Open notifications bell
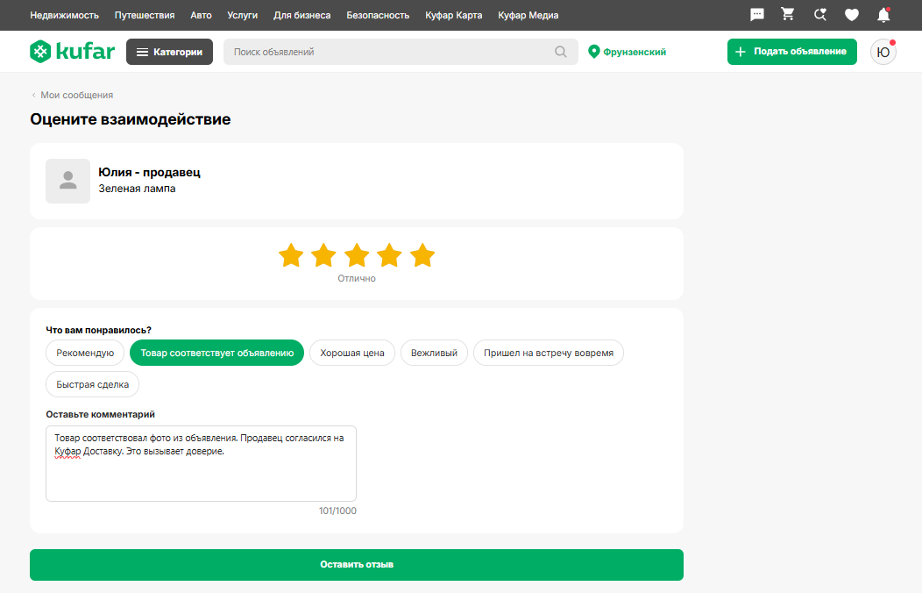 tap(883, 15)
